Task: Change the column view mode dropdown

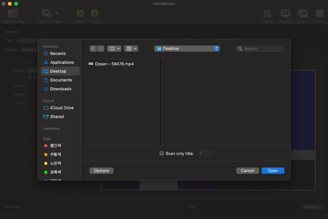Action: click(x=114, y=49)
